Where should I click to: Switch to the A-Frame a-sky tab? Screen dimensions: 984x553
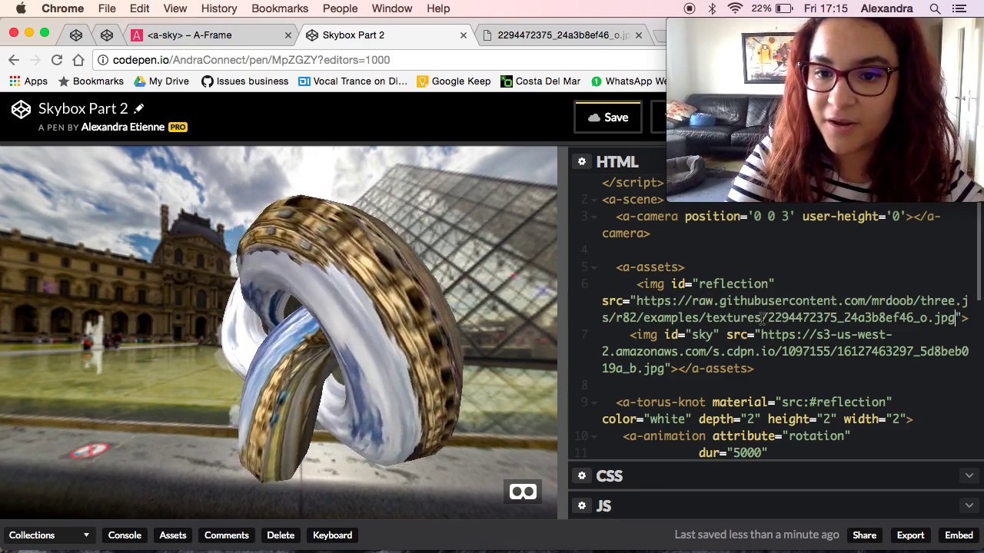pos(211,35)
